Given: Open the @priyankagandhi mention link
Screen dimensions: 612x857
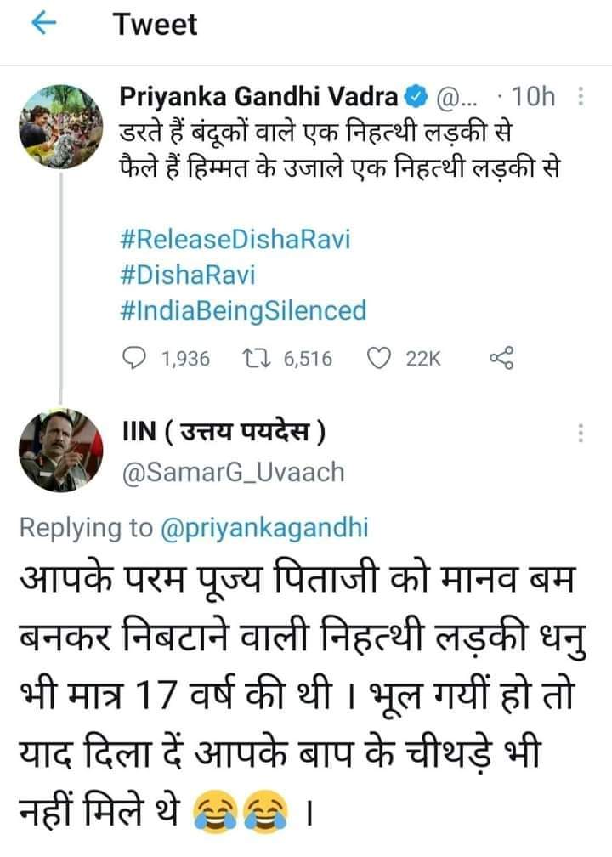Looking at the screenshot, I should click(x=264, y=528).
